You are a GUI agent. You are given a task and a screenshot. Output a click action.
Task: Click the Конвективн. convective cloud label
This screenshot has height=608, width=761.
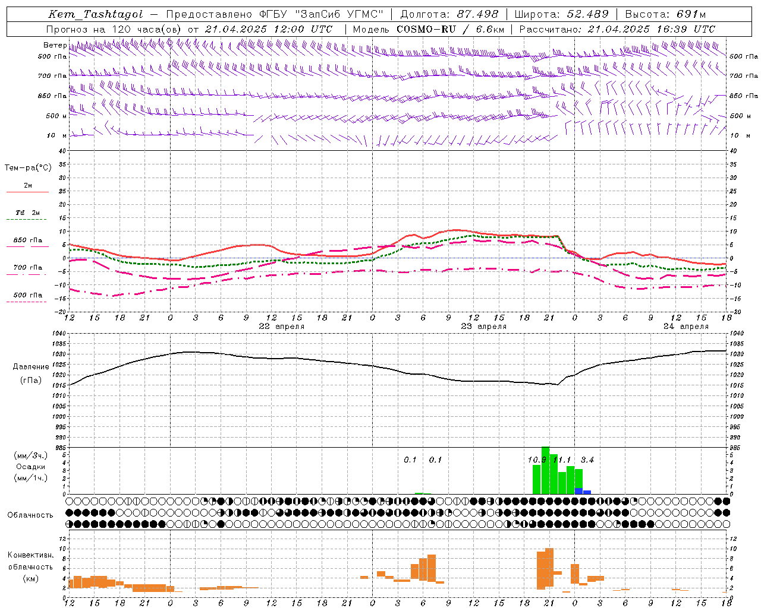tap(30, 555)
